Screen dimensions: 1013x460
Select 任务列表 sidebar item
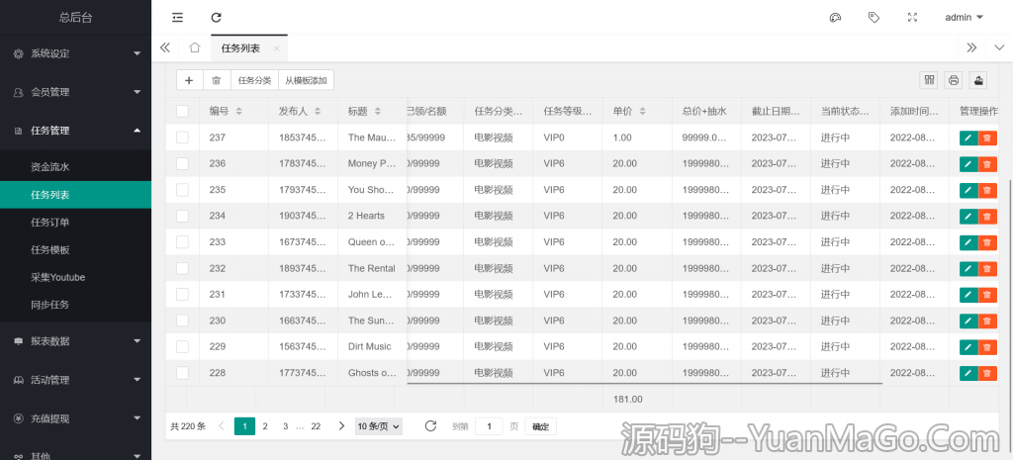[x=75, y=195]
